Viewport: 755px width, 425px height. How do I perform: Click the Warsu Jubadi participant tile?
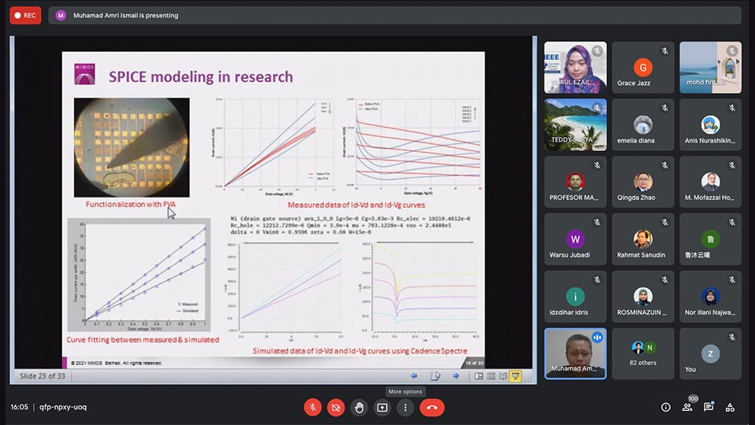(575, 239)
